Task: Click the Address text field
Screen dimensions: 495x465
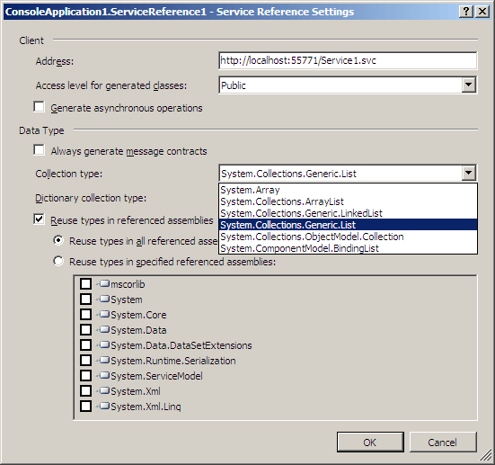Action: tap(348, 60)
